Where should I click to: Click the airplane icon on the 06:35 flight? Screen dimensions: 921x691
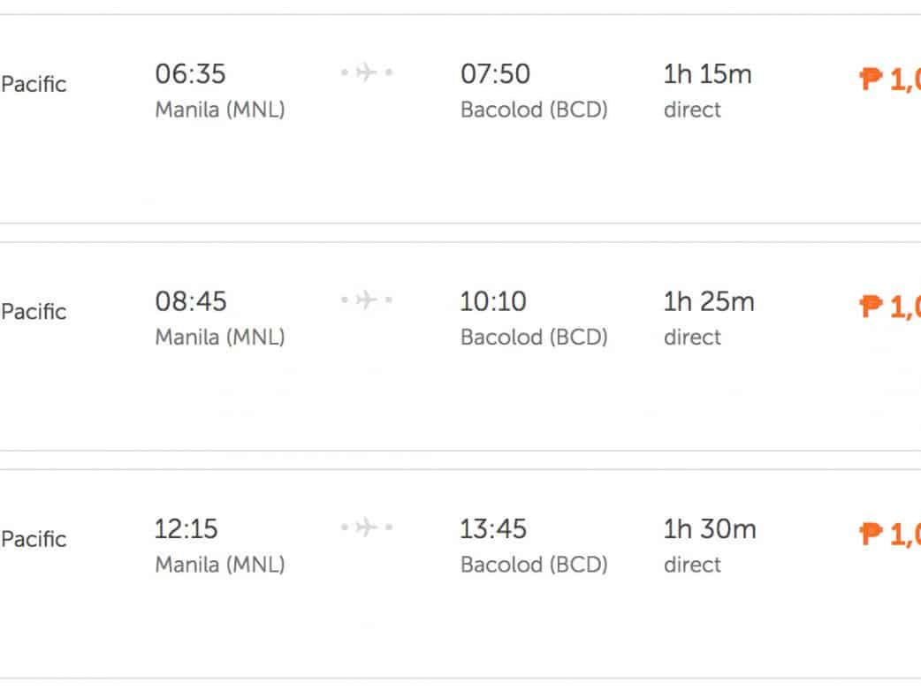pyautogui.click(x=367, y=73)
